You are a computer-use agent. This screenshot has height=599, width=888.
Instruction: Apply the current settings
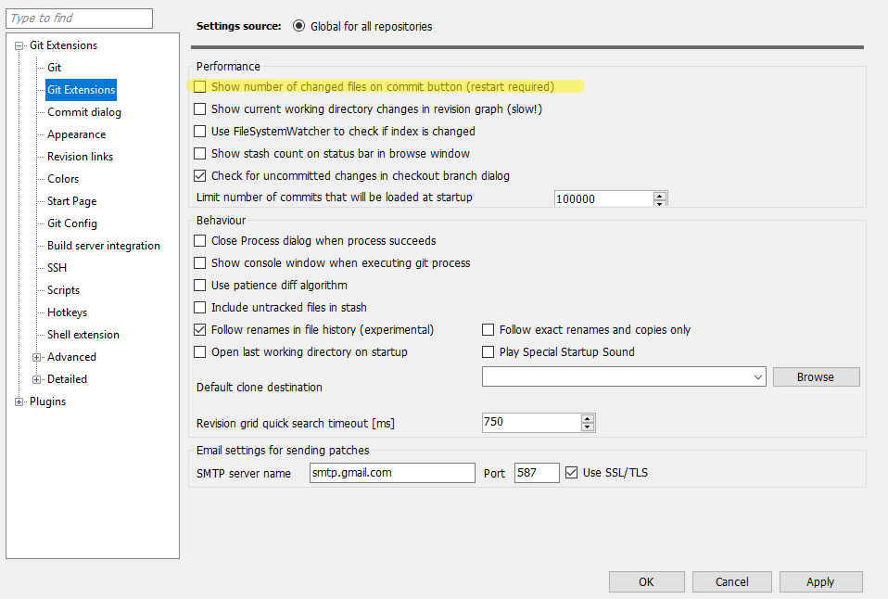(820, 581)
